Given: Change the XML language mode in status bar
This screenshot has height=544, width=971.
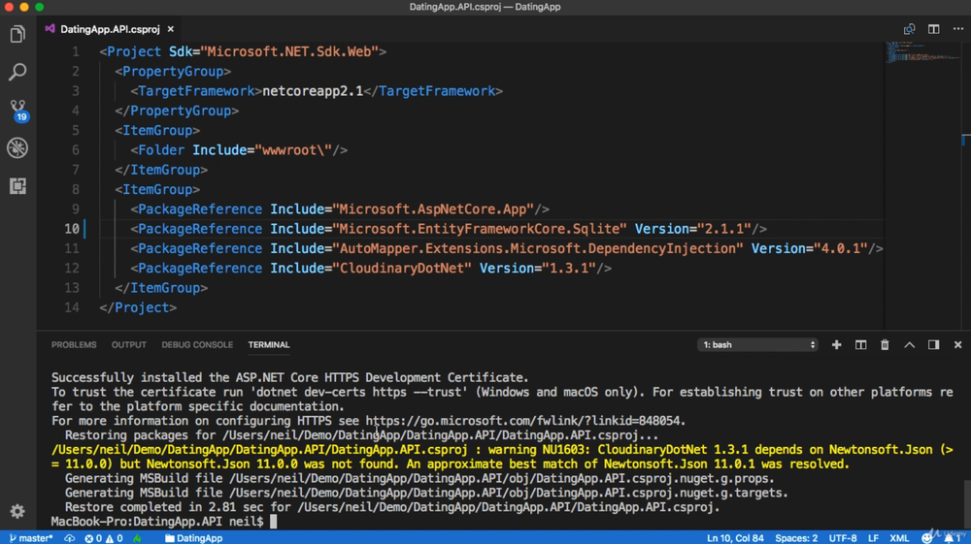Looking at the screenshot, I should pos(899,538).
